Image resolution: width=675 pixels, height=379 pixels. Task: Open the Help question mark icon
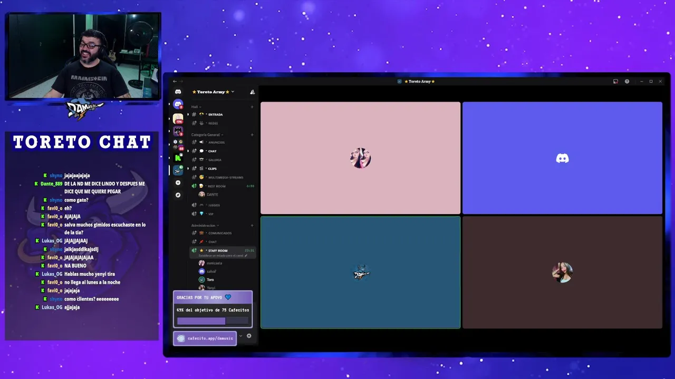pos(627,82)
